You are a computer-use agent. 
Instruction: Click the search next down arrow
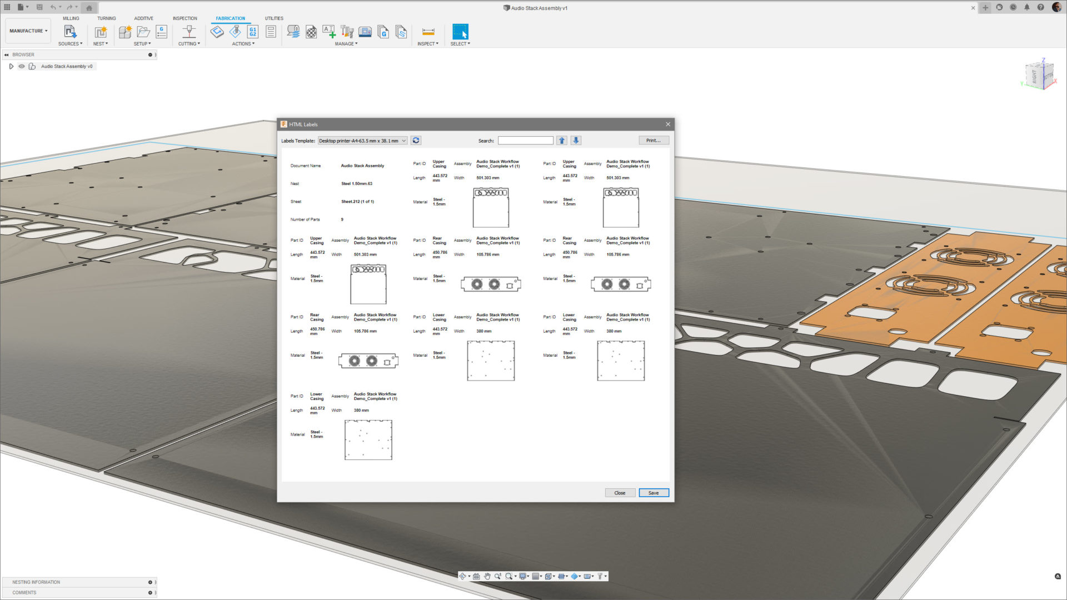pos(576,141)
